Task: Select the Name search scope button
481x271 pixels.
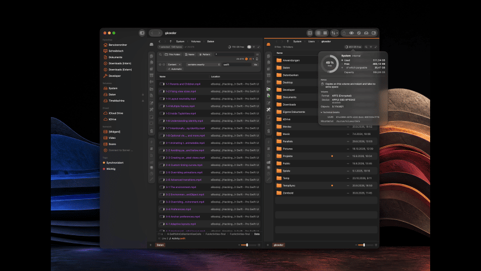Action: [190, 54]
